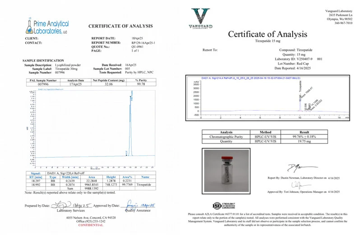The image size is (361, 235).
Task: Click the Chromatographic Purity result 99.76%
Action: click(x=304, y=137)
